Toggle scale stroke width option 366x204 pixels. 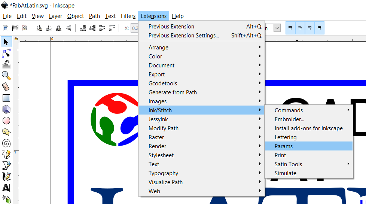(290, 28)
